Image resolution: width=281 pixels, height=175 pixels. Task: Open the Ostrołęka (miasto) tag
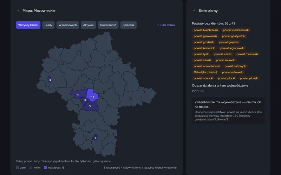(205, 72)
